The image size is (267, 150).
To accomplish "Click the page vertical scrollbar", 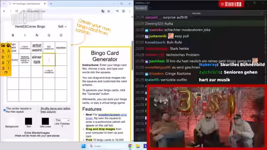I will (x=132, y=55).
